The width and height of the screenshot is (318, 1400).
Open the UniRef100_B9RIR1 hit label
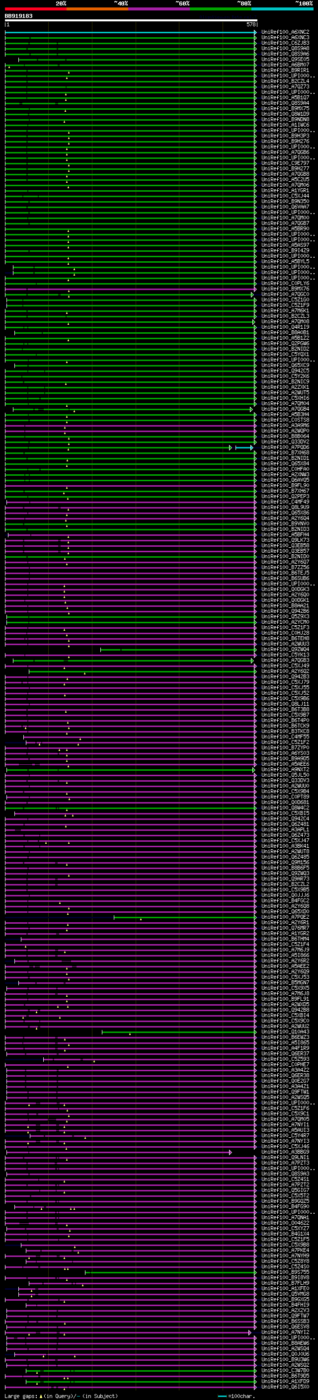coord(285,70)
